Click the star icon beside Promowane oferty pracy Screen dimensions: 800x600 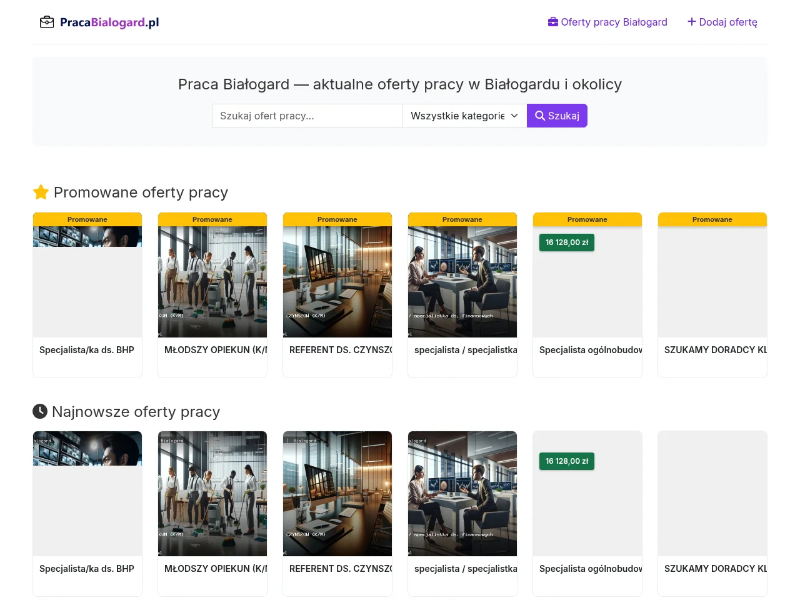coord(41,192)
